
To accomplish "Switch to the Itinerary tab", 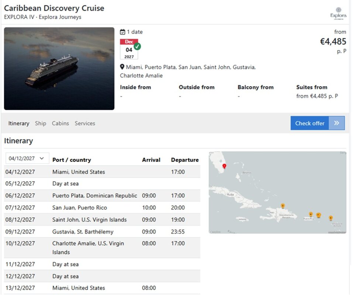I will (19, 123).
